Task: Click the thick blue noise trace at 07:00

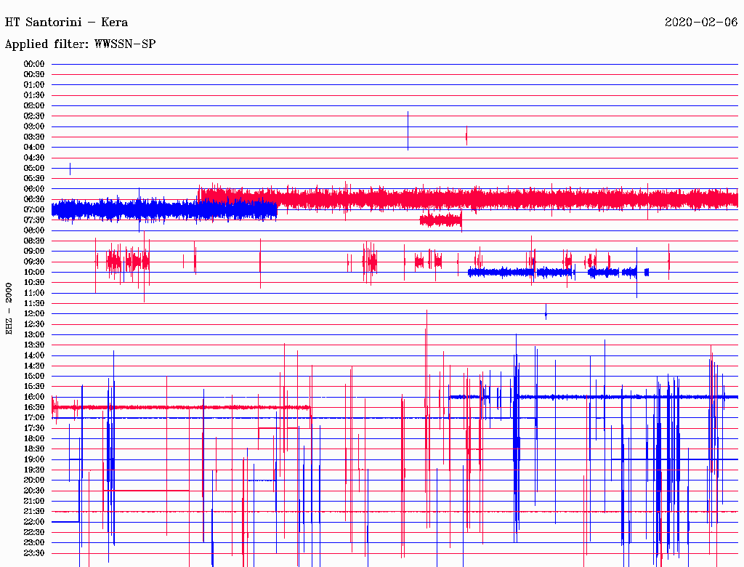Action: (x=163, y=210)
